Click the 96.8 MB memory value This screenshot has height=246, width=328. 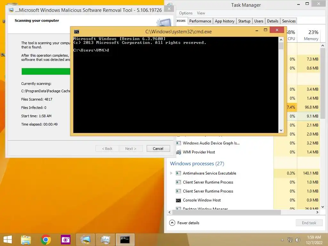click(311, 107)
